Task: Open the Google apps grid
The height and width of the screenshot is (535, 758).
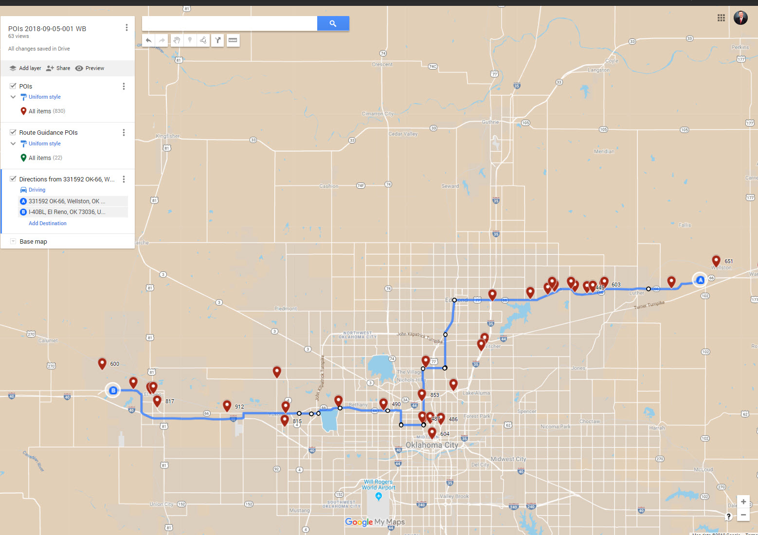Action: (x=721, y=18)
